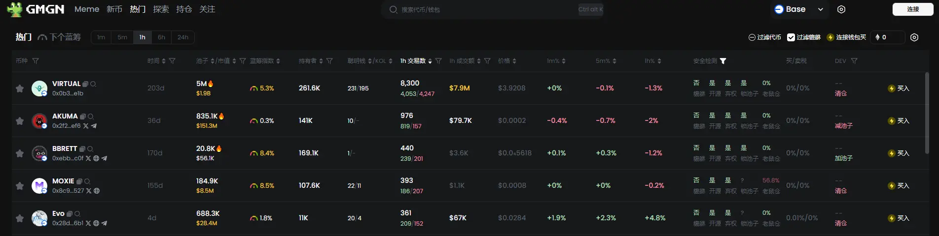
Task: Expand the Base chain dropdown
Action: (x=821, y=9)
